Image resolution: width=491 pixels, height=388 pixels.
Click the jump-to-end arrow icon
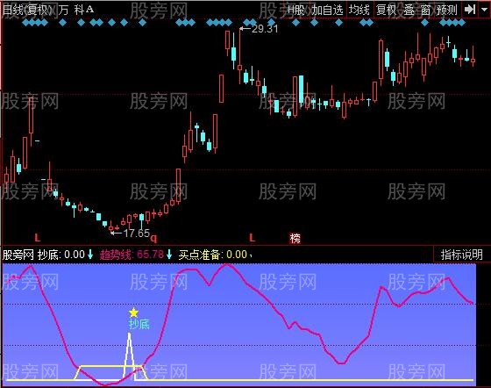click(470, 10)
